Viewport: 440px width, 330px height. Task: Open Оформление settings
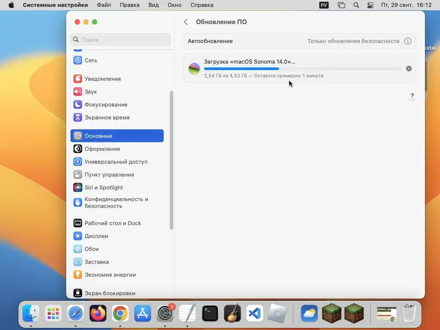point(117,149)
